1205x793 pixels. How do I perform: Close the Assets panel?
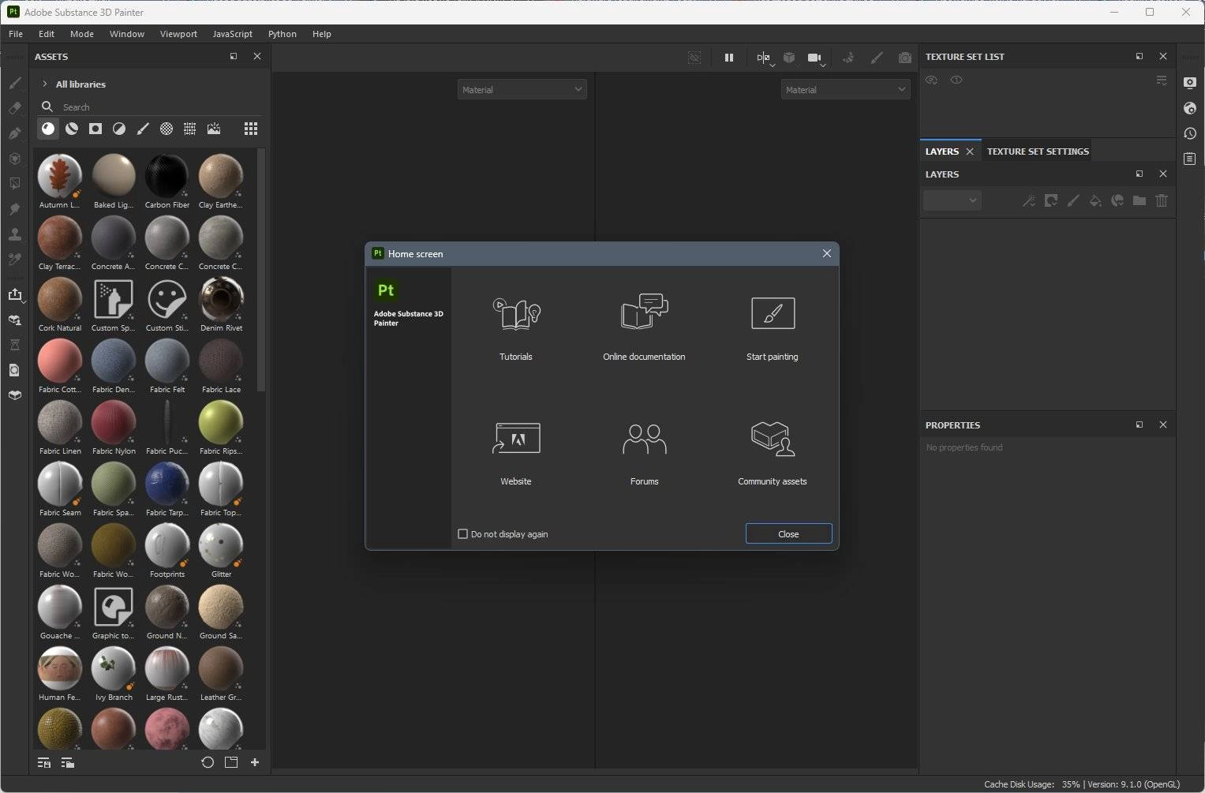pos(256,56)
